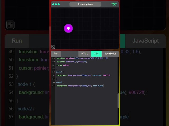This screenshot has height=126, width=169.
Task: Click line 57 neon-purple gradient code
Action: (x=80, y=86)
